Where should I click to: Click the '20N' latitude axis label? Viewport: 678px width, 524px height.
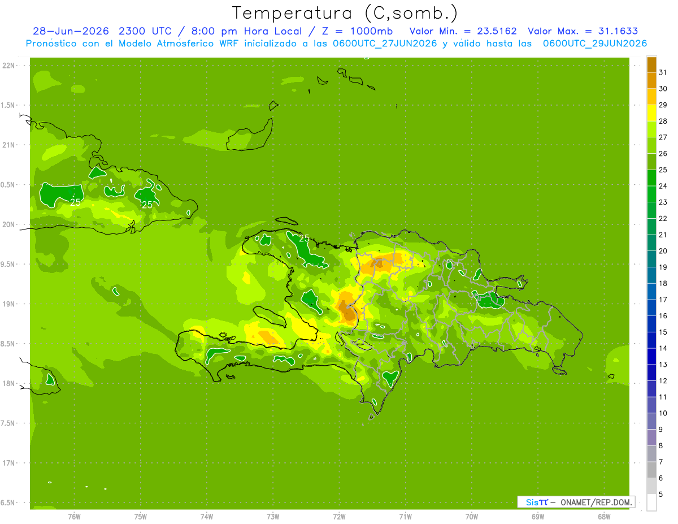point(8,224)
